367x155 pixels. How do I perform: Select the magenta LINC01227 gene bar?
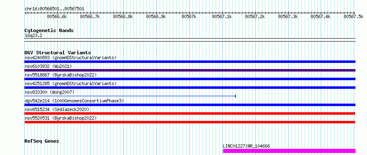pyautogui.click(x=289, y=151)
